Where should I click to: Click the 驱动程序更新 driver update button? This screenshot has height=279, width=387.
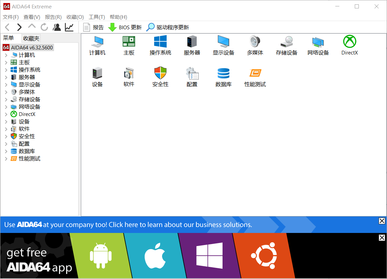(x=168, y=27)
